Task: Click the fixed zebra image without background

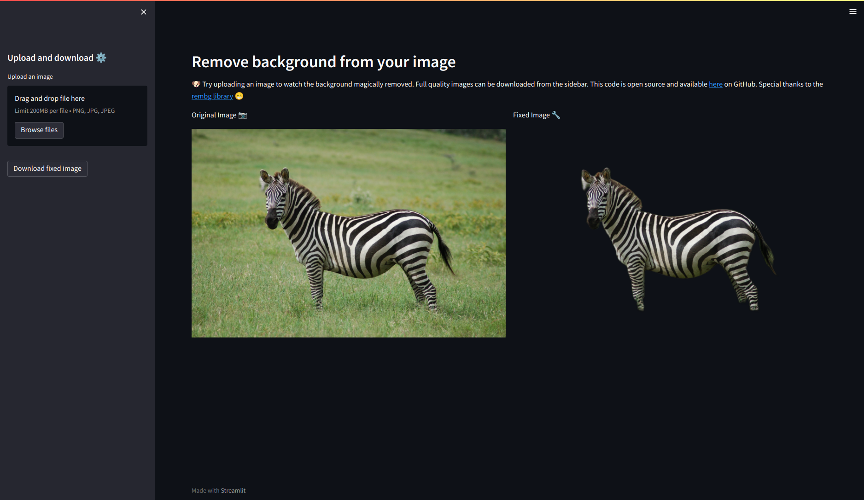Action: point(670,233)
